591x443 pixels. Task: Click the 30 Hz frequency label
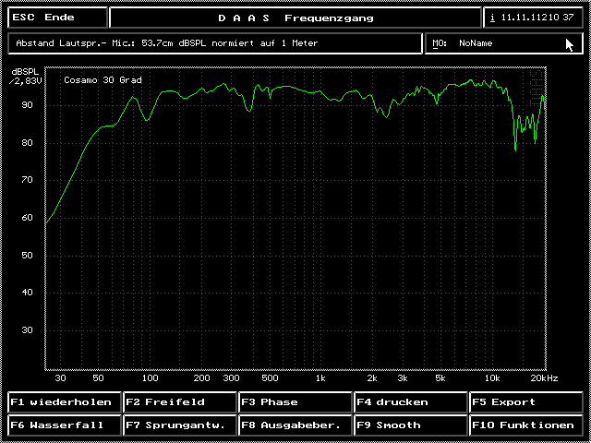60,378
